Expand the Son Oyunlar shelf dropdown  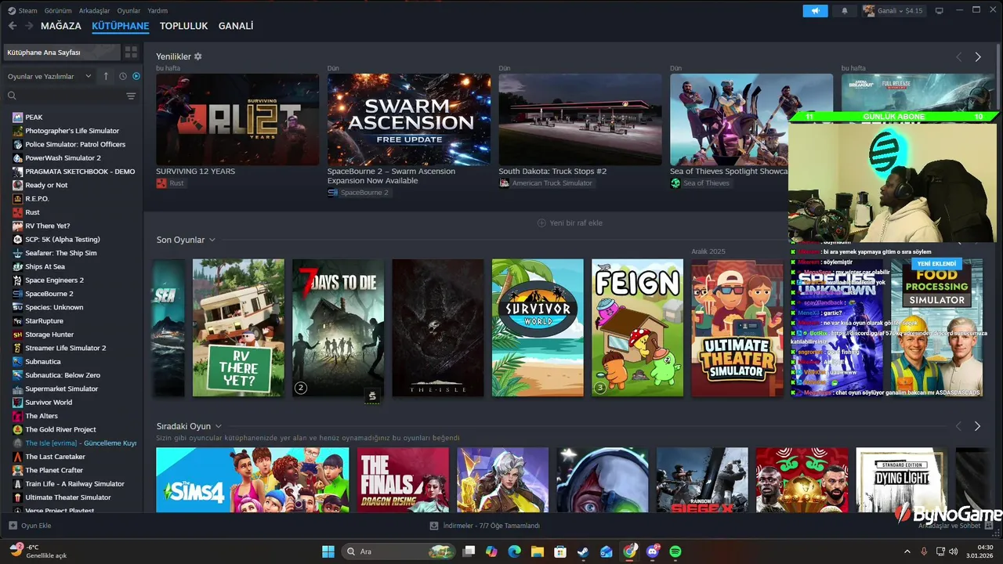(212, 240)
